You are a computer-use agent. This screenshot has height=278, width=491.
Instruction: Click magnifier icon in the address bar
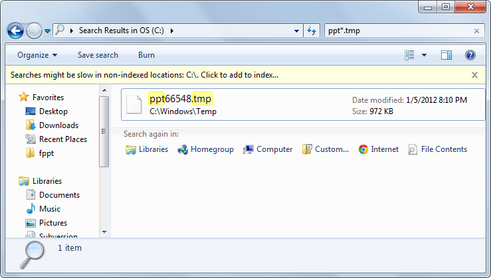(x=60, y=31)
